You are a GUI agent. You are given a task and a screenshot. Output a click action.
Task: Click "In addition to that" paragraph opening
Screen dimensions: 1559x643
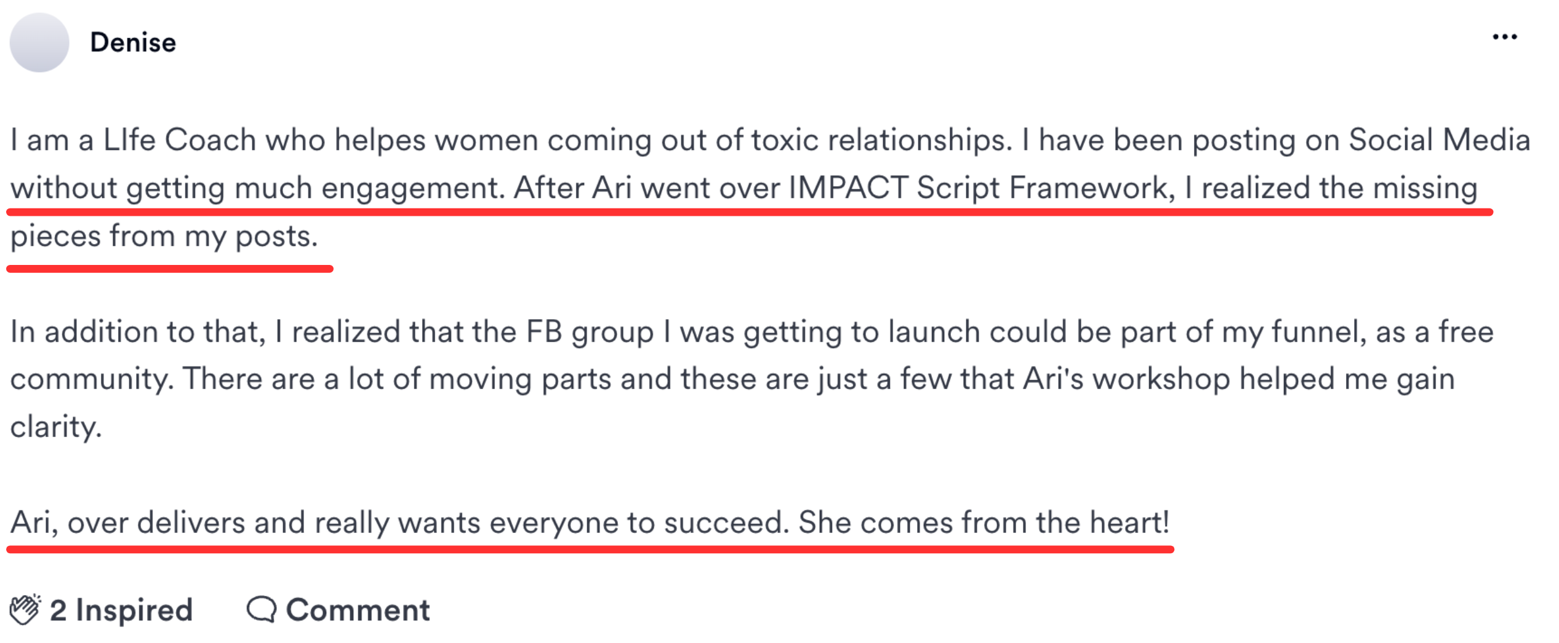138,332
